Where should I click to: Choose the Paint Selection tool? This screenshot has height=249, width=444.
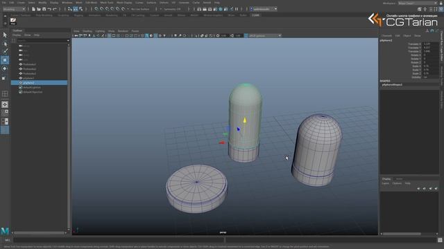point(5,51)
